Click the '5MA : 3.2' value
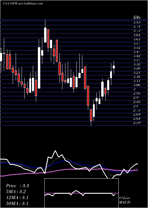Screen dimensions: 148x208 pos(16,192)
